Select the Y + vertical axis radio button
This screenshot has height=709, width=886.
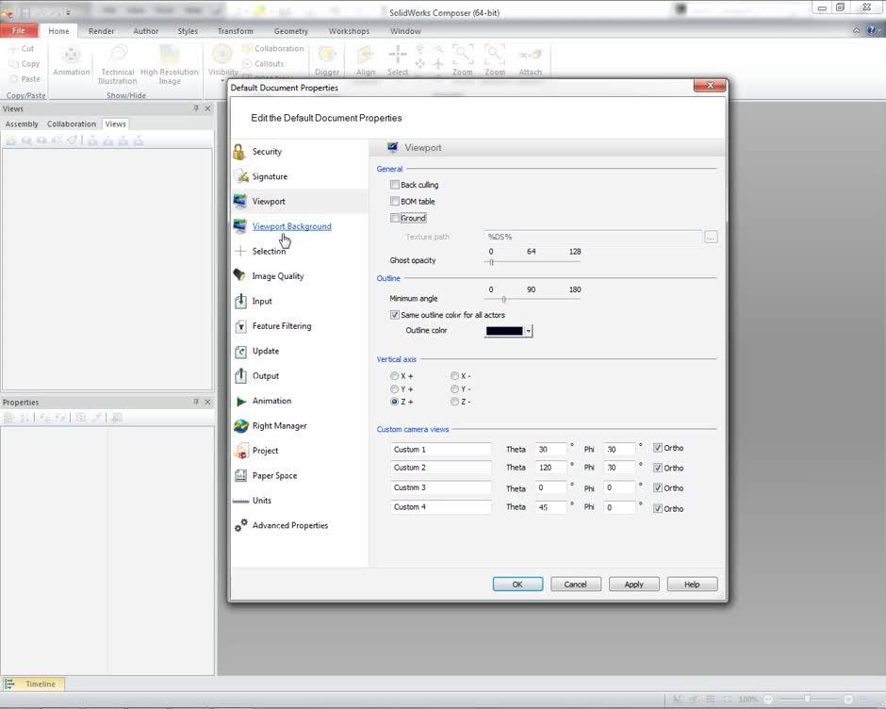[x=395, y=388]
